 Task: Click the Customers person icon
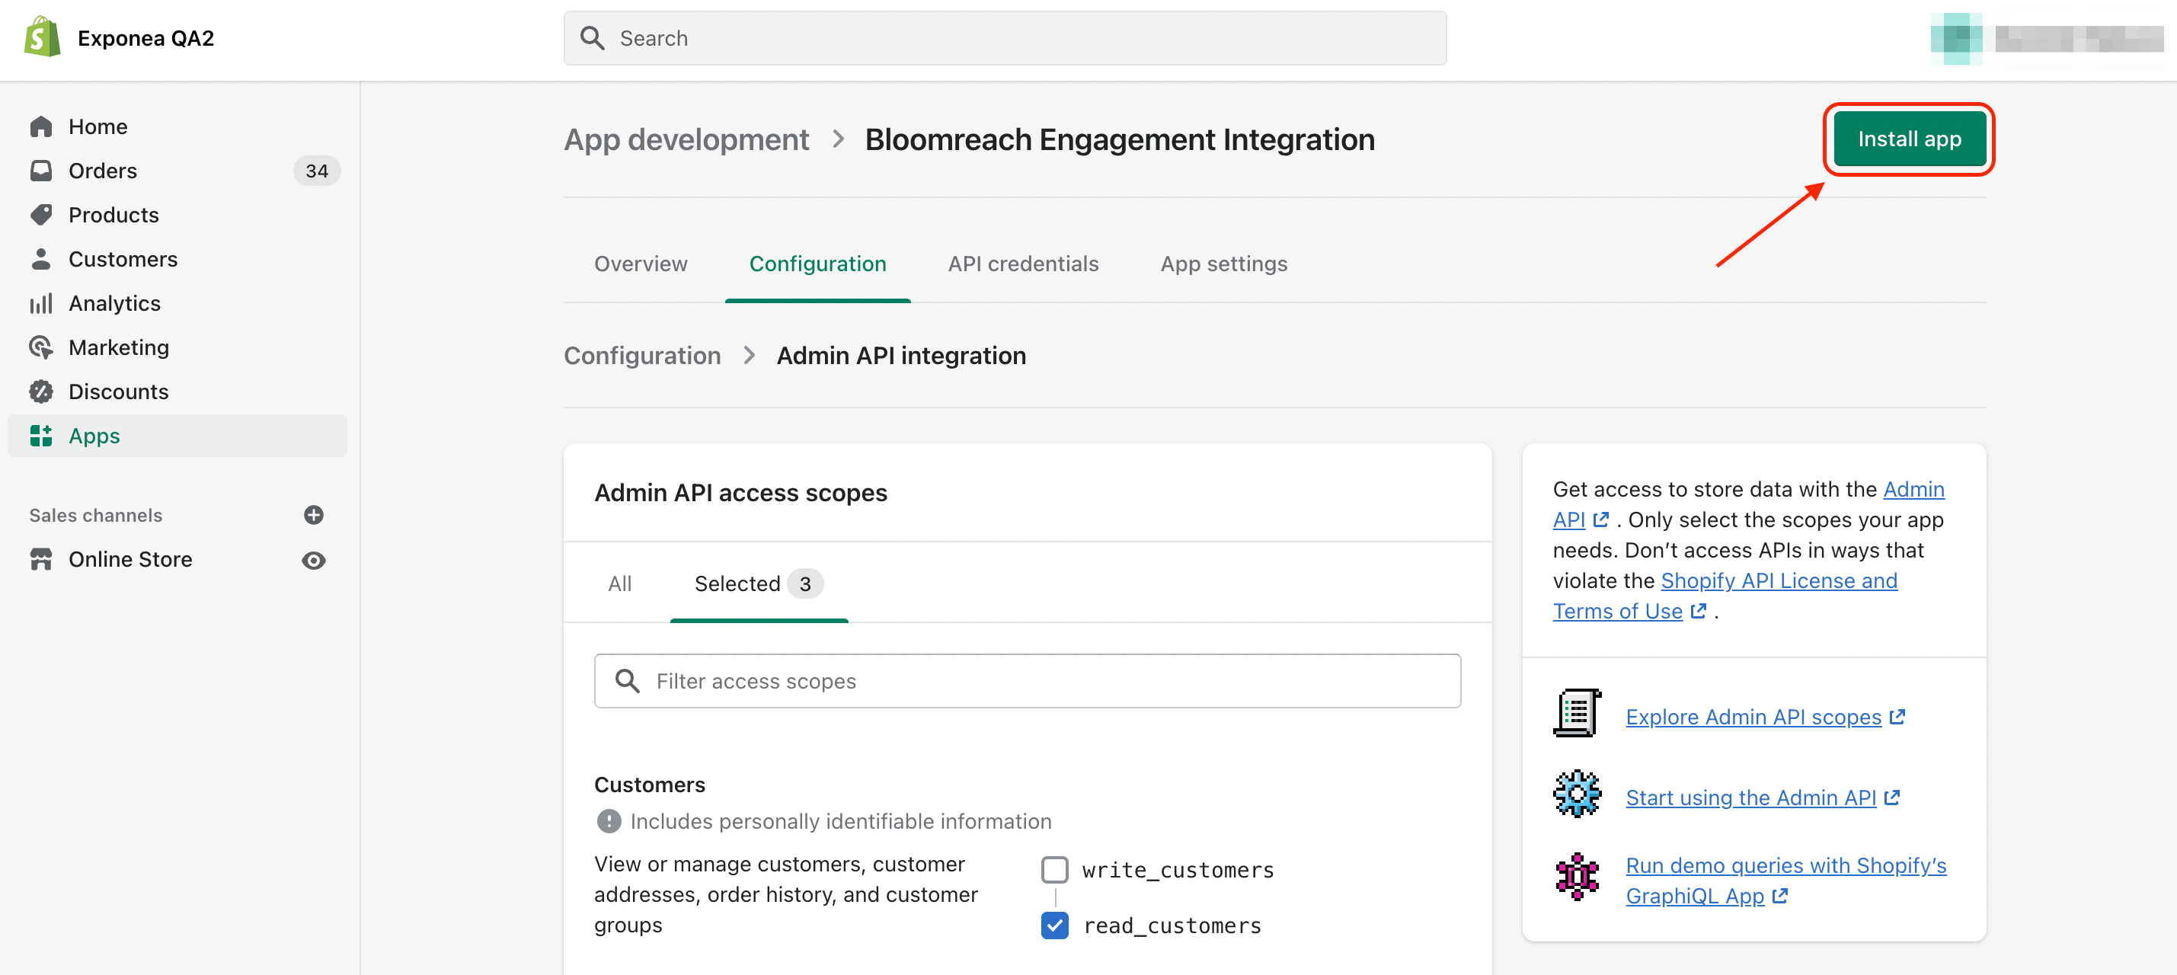point(40,258)
